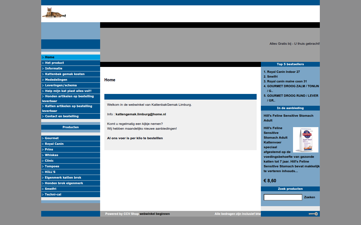This screenshot has width=361, height=225.
Task: Open bestseller Smelfri in Top 5
Action: click(x=272, y=77)
